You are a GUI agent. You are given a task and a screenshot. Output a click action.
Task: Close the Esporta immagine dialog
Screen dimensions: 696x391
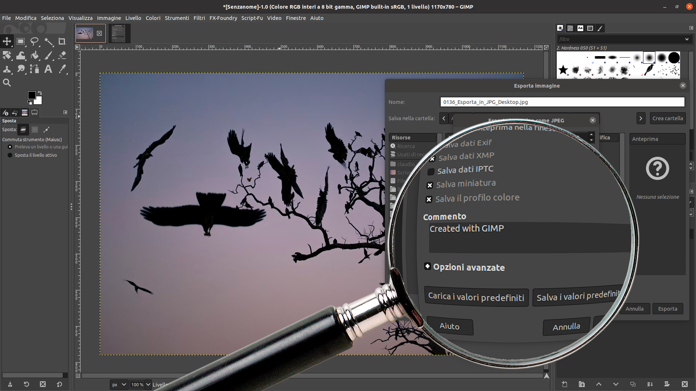[683, 85]
